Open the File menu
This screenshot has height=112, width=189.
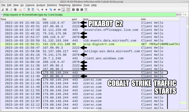coord(3,5)
